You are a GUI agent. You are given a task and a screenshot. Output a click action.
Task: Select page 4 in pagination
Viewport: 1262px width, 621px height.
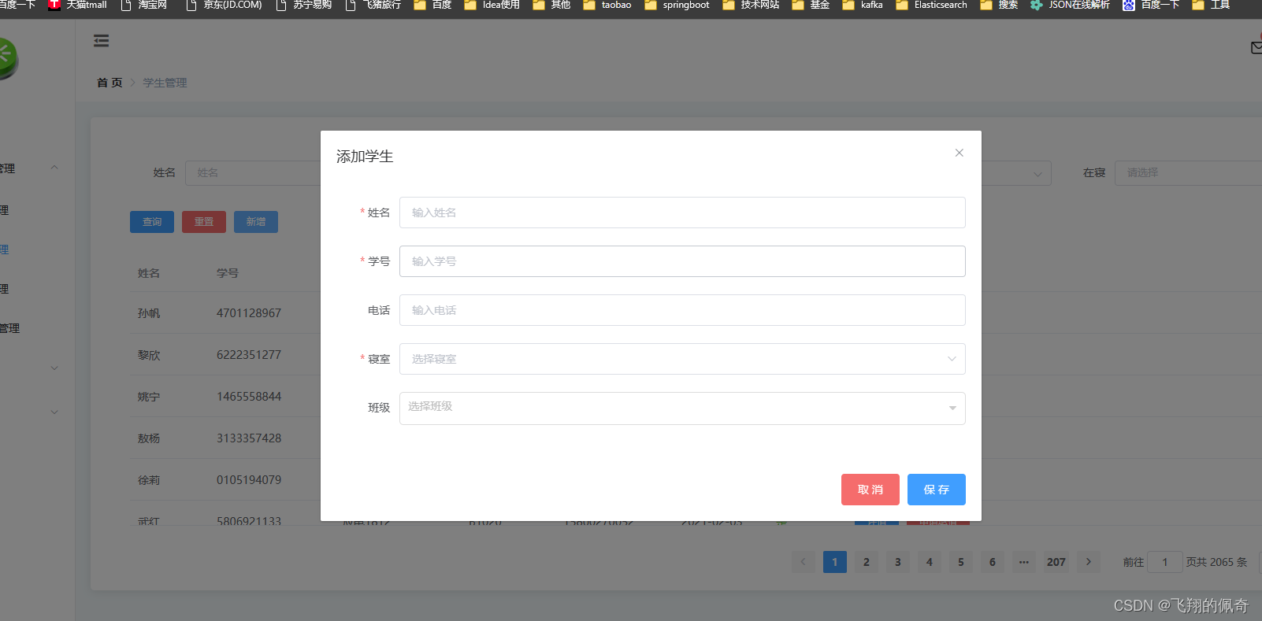(930, 562)
